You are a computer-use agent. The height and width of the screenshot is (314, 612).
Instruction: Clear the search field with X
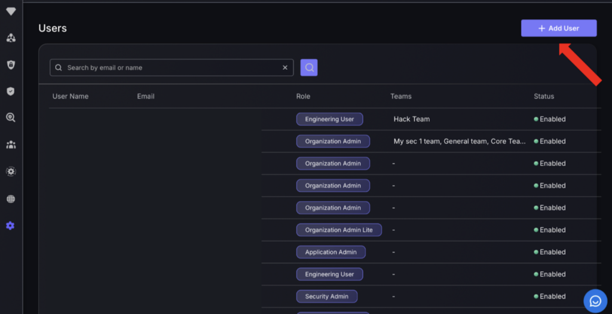coord(285,67)
